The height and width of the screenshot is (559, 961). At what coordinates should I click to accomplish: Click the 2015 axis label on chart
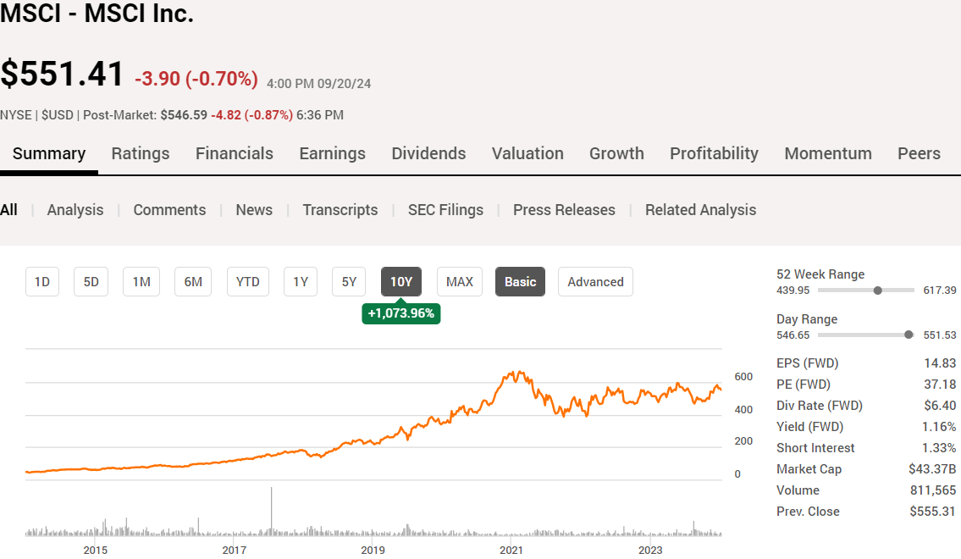pyautogui.click(x=96, y=550)
